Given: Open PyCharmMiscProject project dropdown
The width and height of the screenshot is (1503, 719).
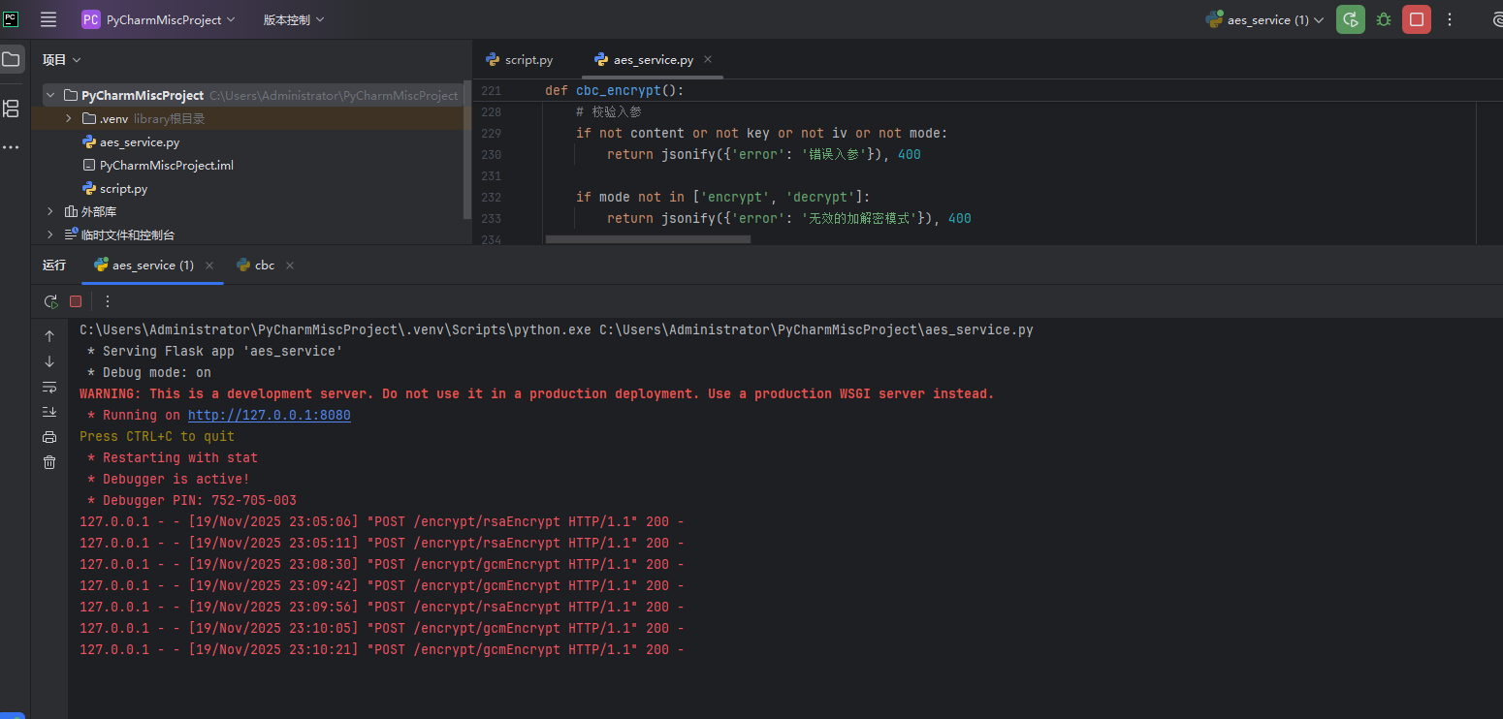Looking at the screenshot, I should [x=159, y=19].
